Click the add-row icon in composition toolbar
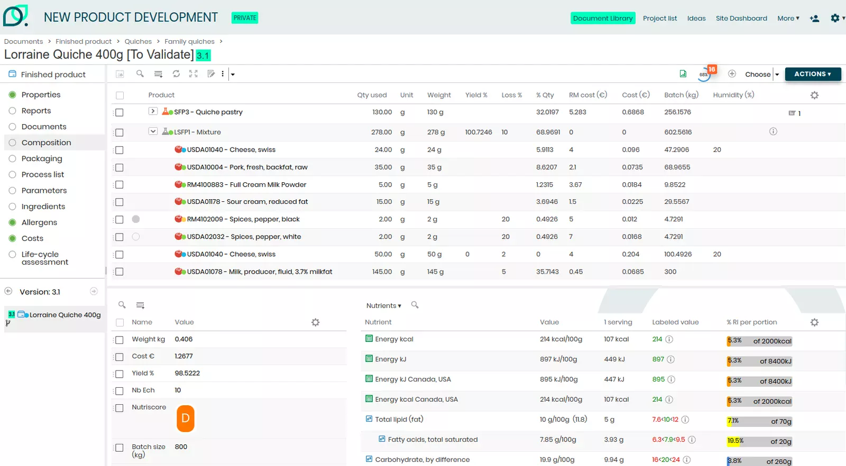846x466 pixels. tap(158, 74)
